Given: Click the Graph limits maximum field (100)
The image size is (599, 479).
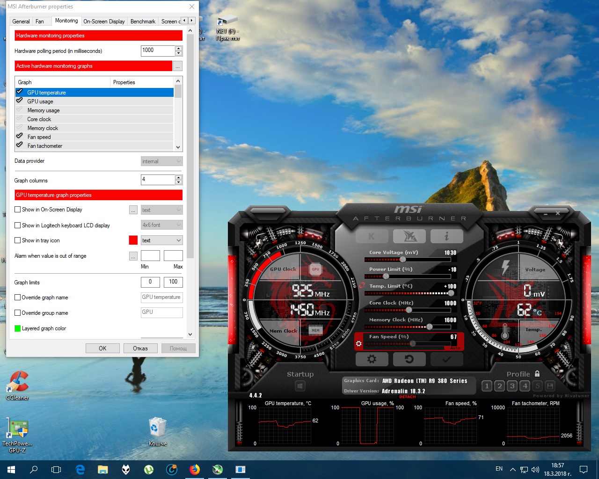Looking at the screenshot, I should 173,282.
